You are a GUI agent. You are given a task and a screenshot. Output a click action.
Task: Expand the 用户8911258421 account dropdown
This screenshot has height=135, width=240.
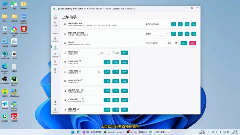pos(156,24)
